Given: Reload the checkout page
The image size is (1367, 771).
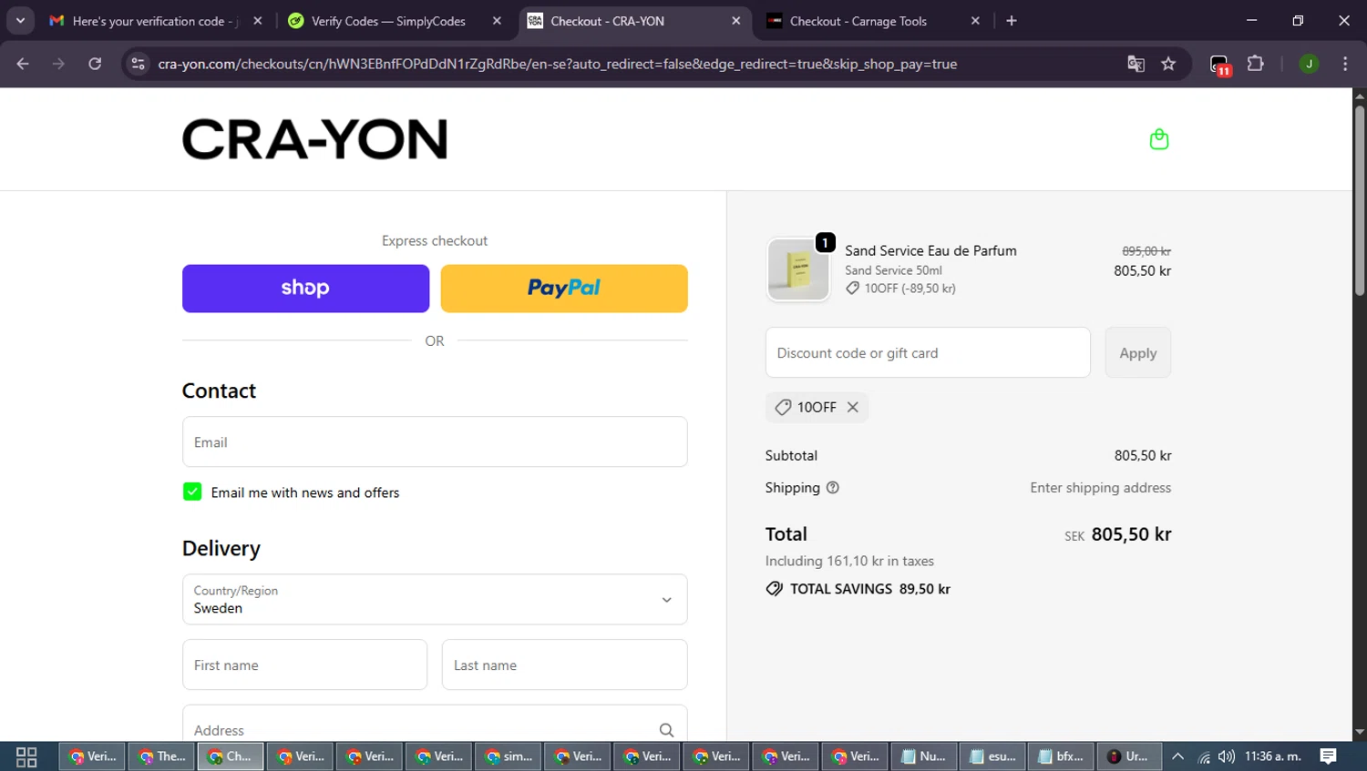Looking at the screenshot, I should pyautogui.click(x=95, y=64).
